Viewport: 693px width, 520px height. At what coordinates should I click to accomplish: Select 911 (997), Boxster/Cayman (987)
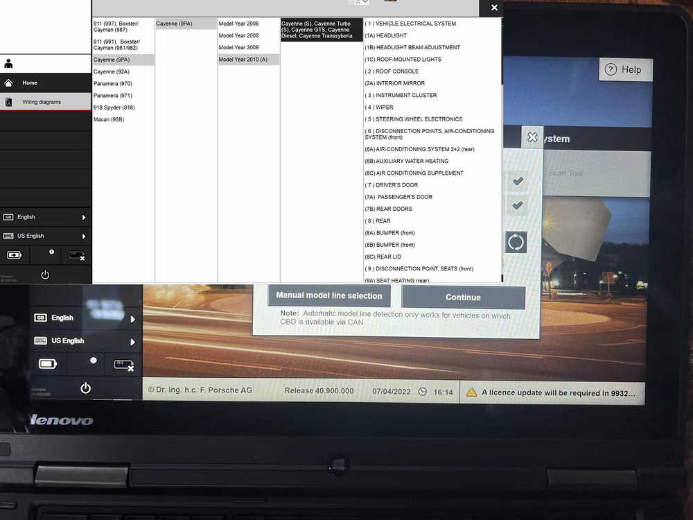point(123,26)
